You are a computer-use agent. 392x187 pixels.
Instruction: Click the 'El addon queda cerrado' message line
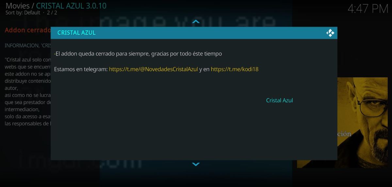[x=138, y=54]
